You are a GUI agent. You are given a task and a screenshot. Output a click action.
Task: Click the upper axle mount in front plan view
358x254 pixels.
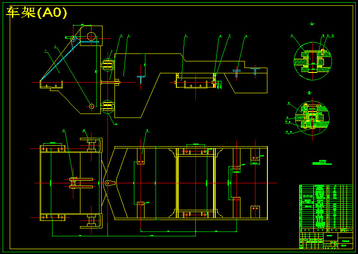[91, 145]
